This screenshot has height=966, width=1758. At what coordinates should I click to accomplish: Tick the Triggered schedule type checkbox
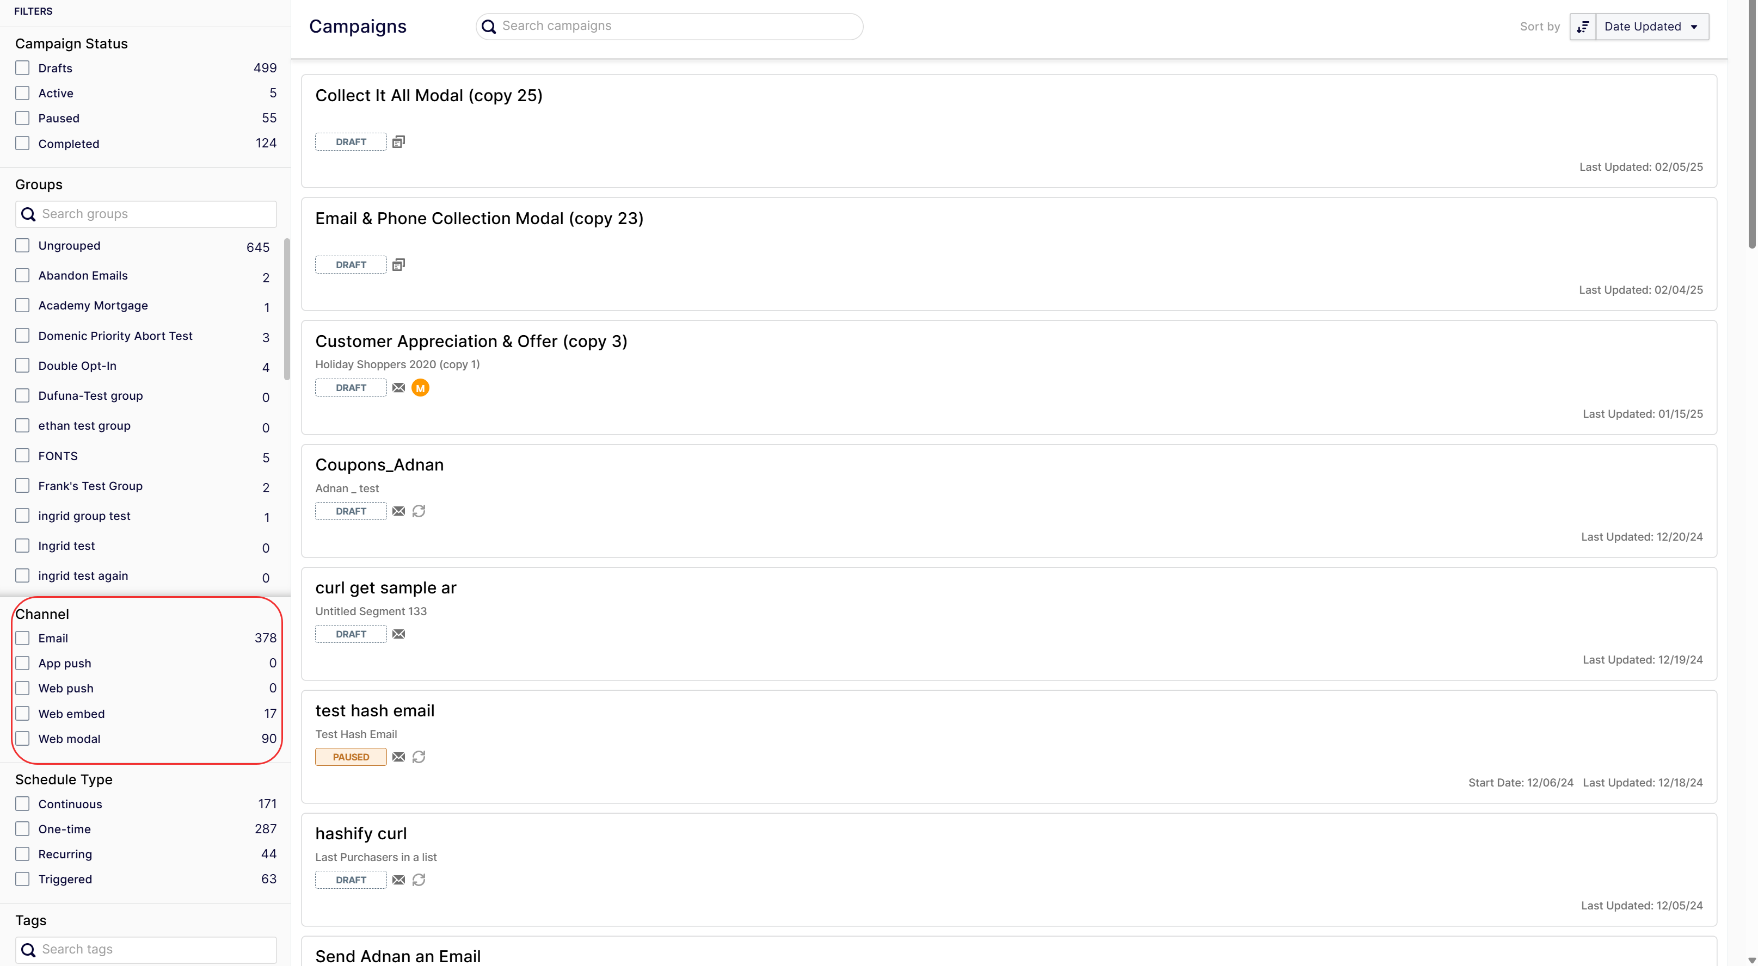[x=22, y=880]
